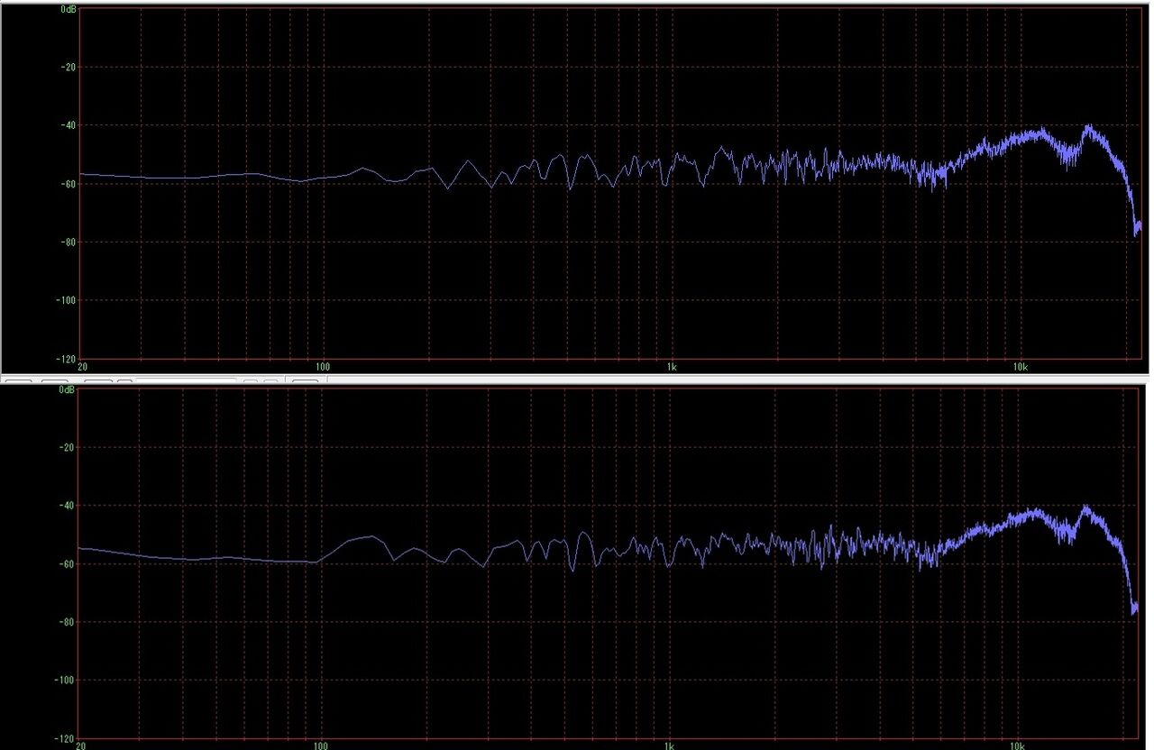This screenshot has width=1154, height=750.
Task: Click the 100 frequency label under the upper graph
Action: (x=323, y=367)
